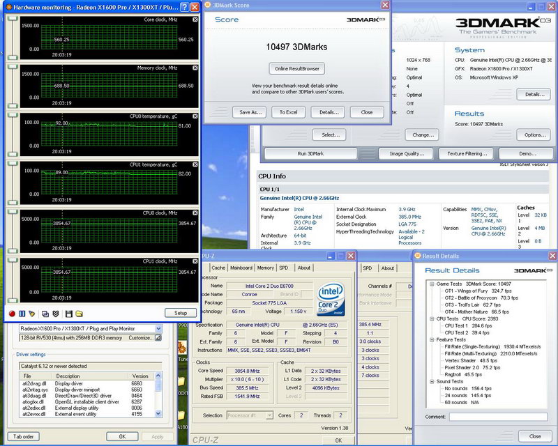
Task: Hide the CPU0 temperature graph using its X
Action: [195, 116]
